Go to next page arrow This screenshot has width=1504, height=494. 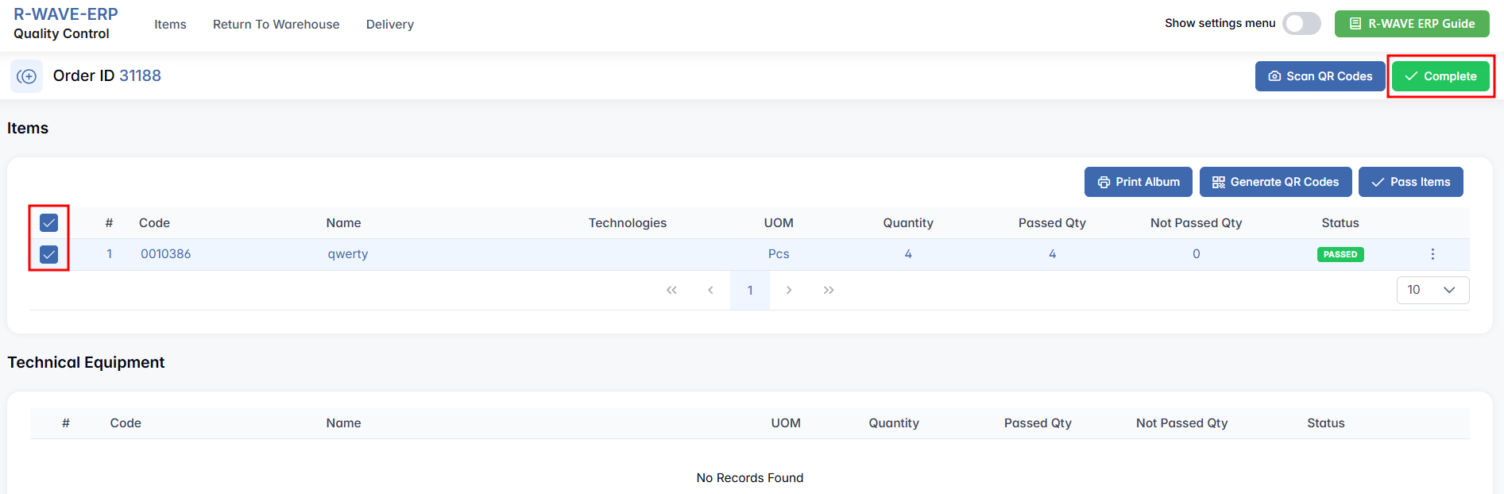click(789, 290)
